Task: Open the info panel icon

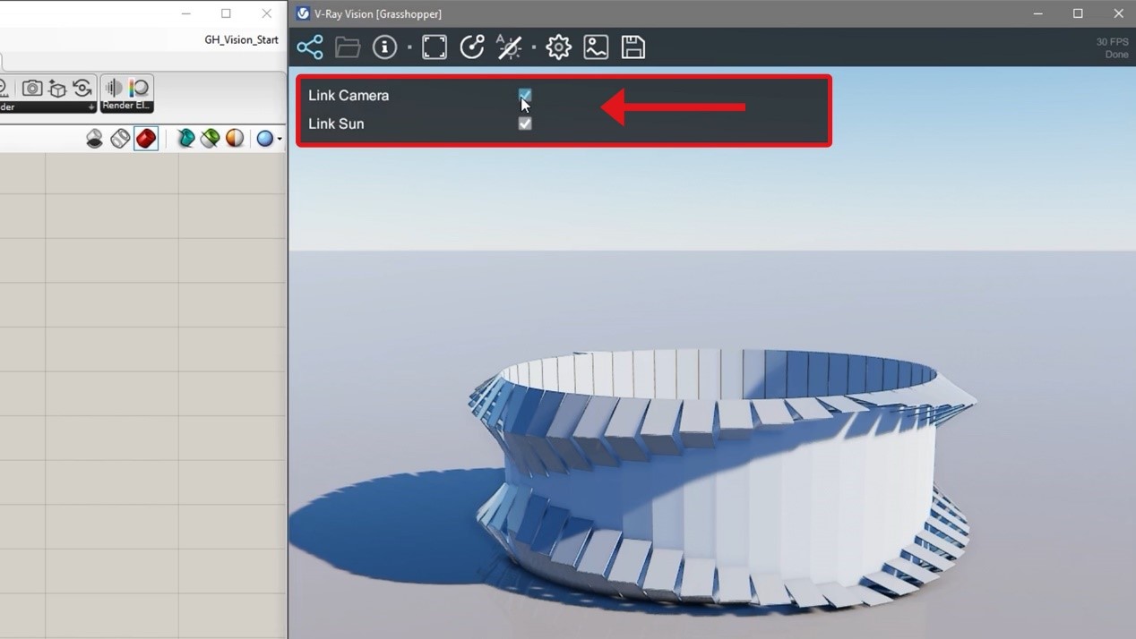Action: coord(384,47)
